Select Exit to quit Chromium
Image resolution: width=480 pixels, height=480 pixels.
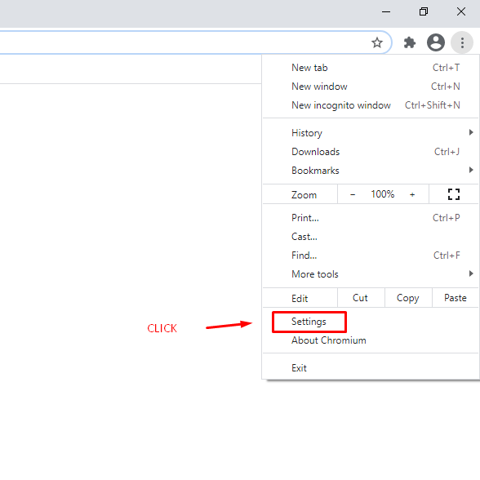pyautogui.click(x=371, y=368)
